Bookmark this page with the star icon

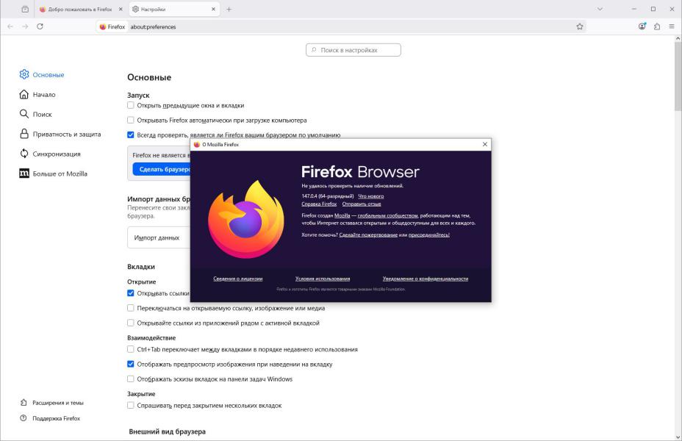tap(580, 26)
